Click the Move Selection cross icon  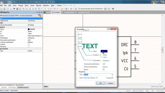point(45,9)
